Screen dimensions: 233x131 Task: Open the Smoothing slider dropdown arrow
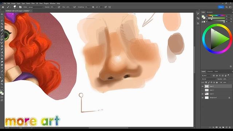[x=90, y=7]
